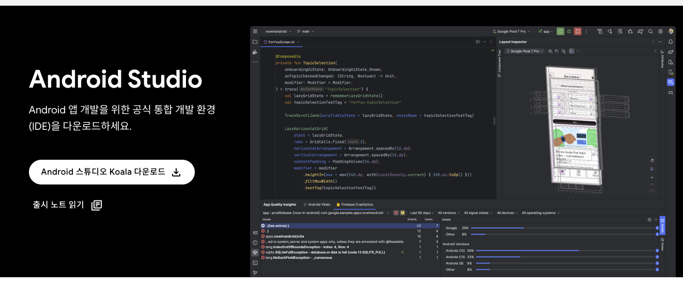
Task: Click the Events column header
Action: point(412,220)
